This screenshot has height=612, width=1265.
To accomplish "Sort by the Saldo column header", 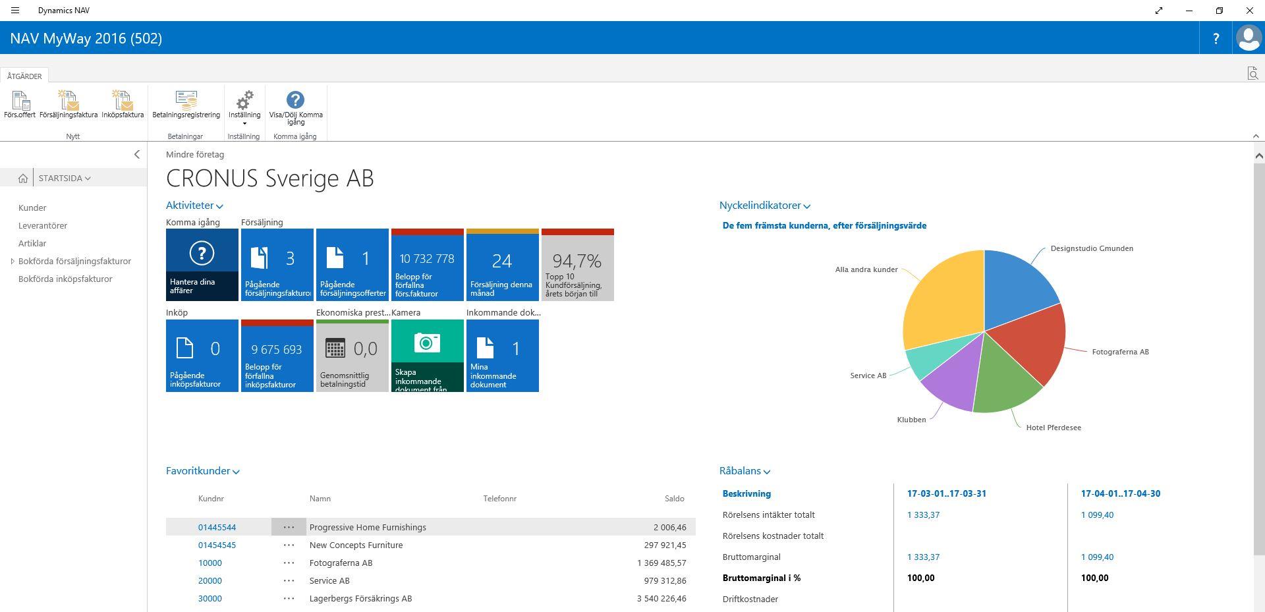I will 674,499.
